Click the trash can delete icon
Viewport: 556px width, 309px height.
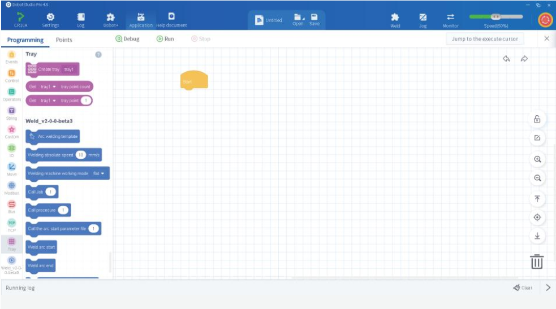click(537, 262)
